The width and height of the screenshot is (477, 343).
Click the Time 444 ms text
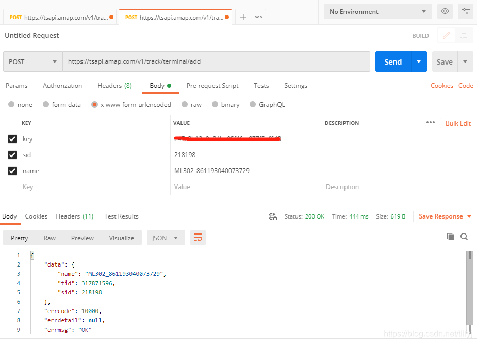click(350, 216)
